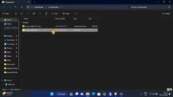The image size is (173, 97).
Task: Switch to large thumbnails view button
Action: click(171, 89)
